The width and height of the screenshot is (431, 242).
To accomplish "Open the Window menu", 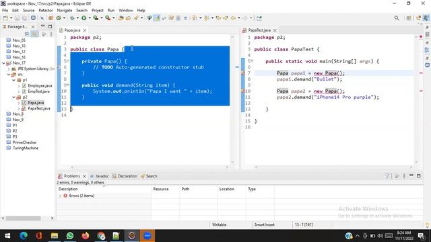I will (x=126, y=11).
